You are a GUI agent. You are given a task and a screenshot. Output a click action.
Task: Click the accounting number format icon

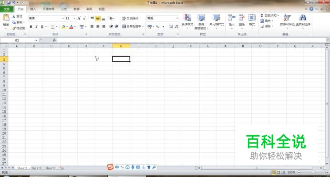point(149,27)
